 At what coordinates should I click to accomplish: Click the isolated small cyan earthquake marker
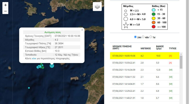pos(29,88)
